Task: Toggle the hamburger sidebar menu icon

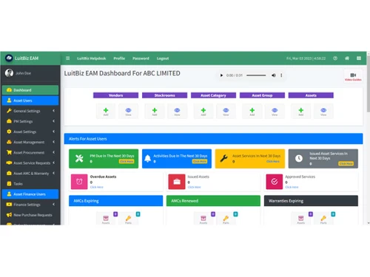Action: (67, 58)
